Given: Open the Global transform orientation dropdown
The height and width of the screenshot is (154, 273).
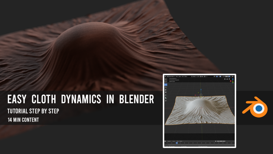Looking at the screenshot, I should coord(194,77).
